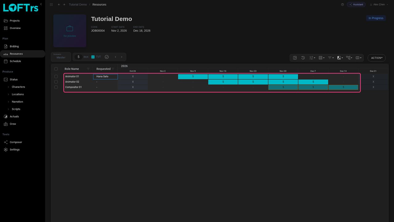Toggle the select-all header checkbox
The width and height of the screenshot is (394, 222).
[x=56, y=69]
